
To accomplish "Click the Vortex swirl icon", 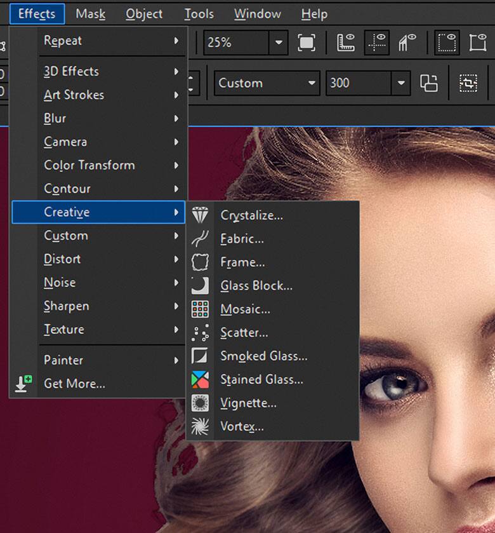I will (x=200, y=427).
